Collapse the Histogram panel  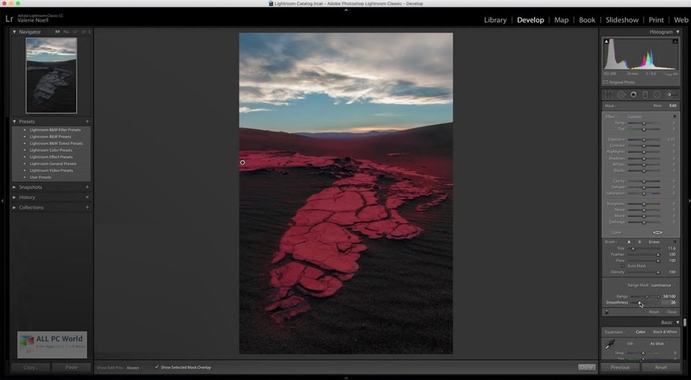click(x=678, y=32)
